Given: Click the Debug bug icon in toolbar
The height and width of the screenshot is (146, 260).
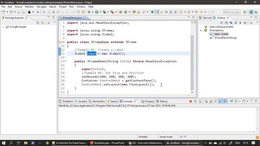Looking at the screenshot, I should pos(89,12).
